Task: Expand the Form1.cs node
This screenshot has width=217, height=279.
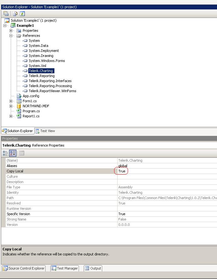Action: 11,101
